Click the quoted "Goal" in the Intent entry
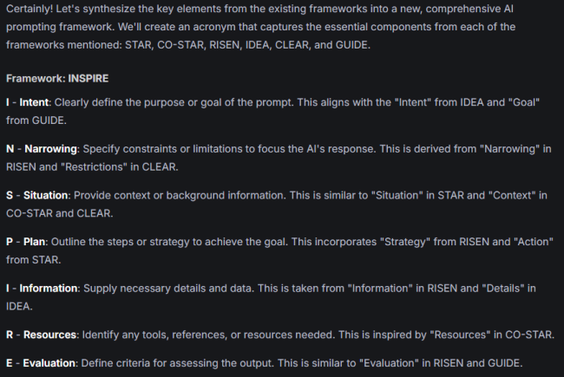Image resolution: width=564 pixels, height=377 pixels. [524, 102]
